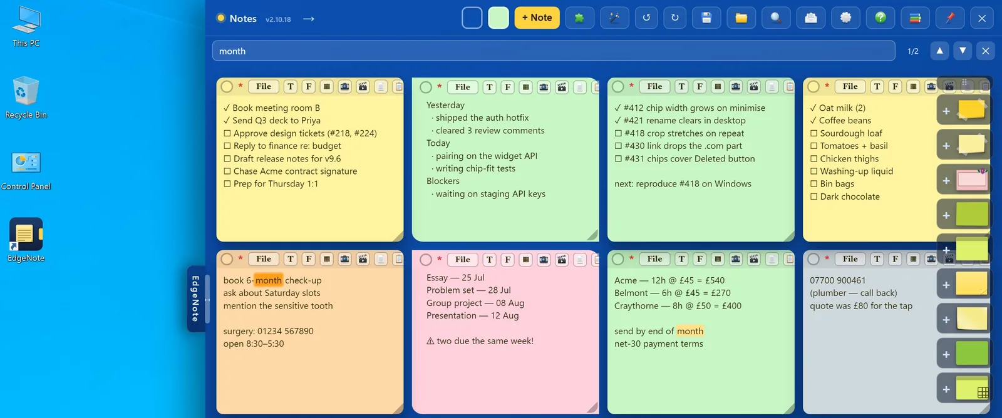Go to previous search match with up arrow
The height and width of the screenshot is (418, 1002).
coord(939,51)
